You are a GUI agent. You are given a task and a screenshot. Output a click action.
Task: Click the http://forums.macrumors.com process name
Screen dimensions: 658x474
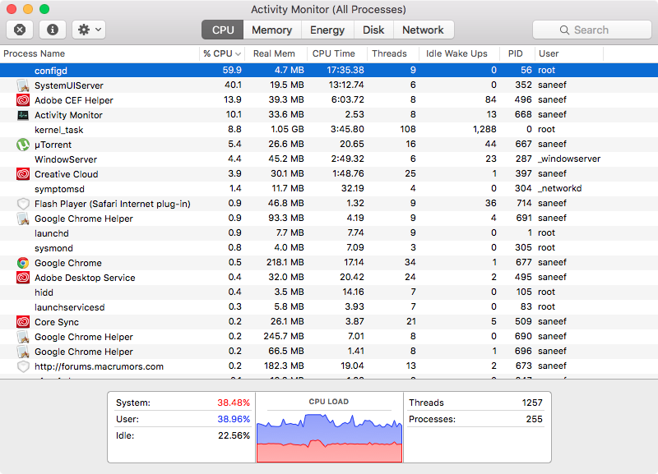99,366
